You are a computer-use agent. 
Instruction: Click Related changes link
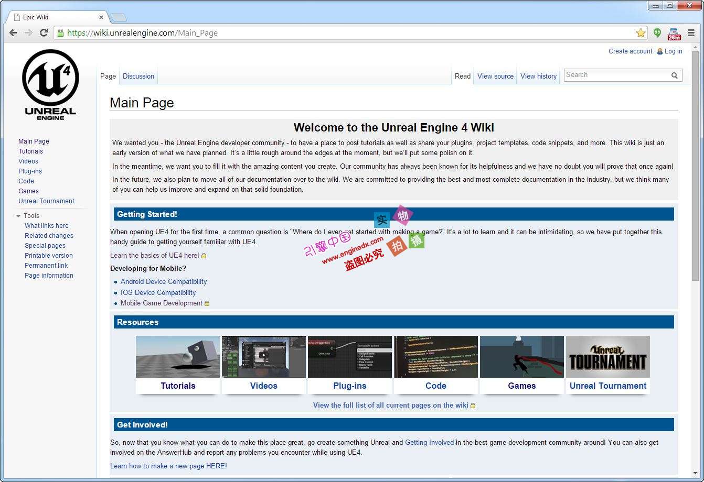49,236
